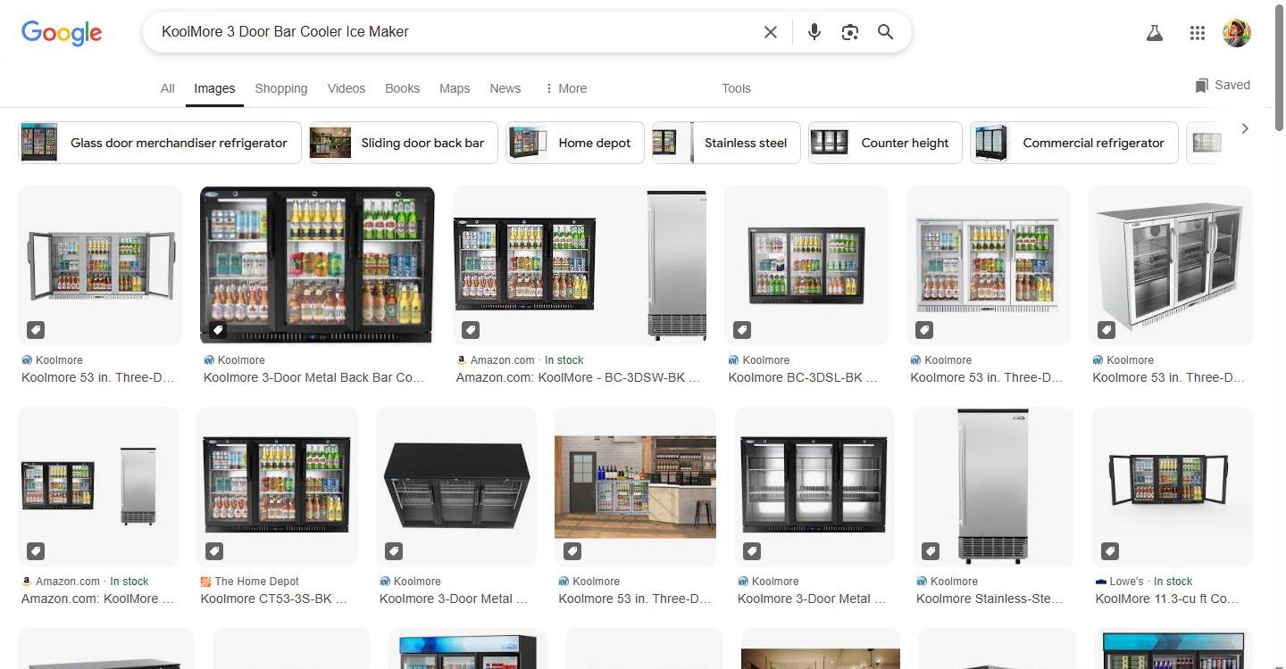Open Search Labs flask icon
1286x669 pixels.
coord(1154,33)
